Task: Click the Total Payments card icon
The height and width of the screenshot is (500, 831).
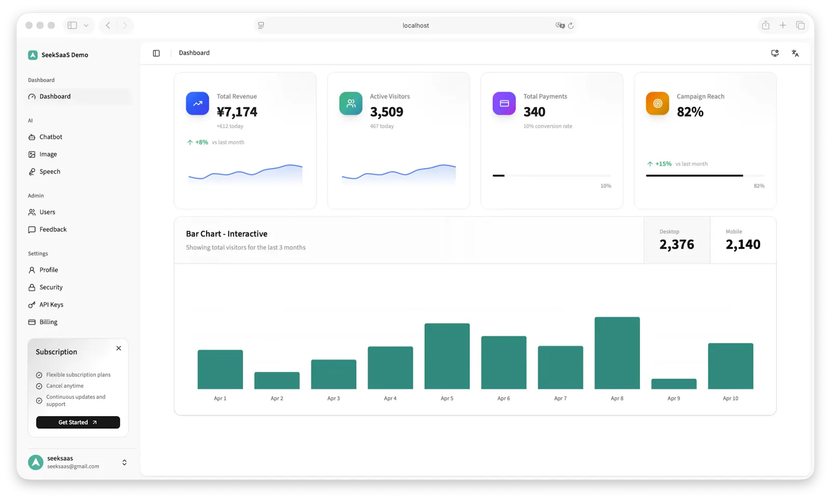Action: (x=504, y=103)
